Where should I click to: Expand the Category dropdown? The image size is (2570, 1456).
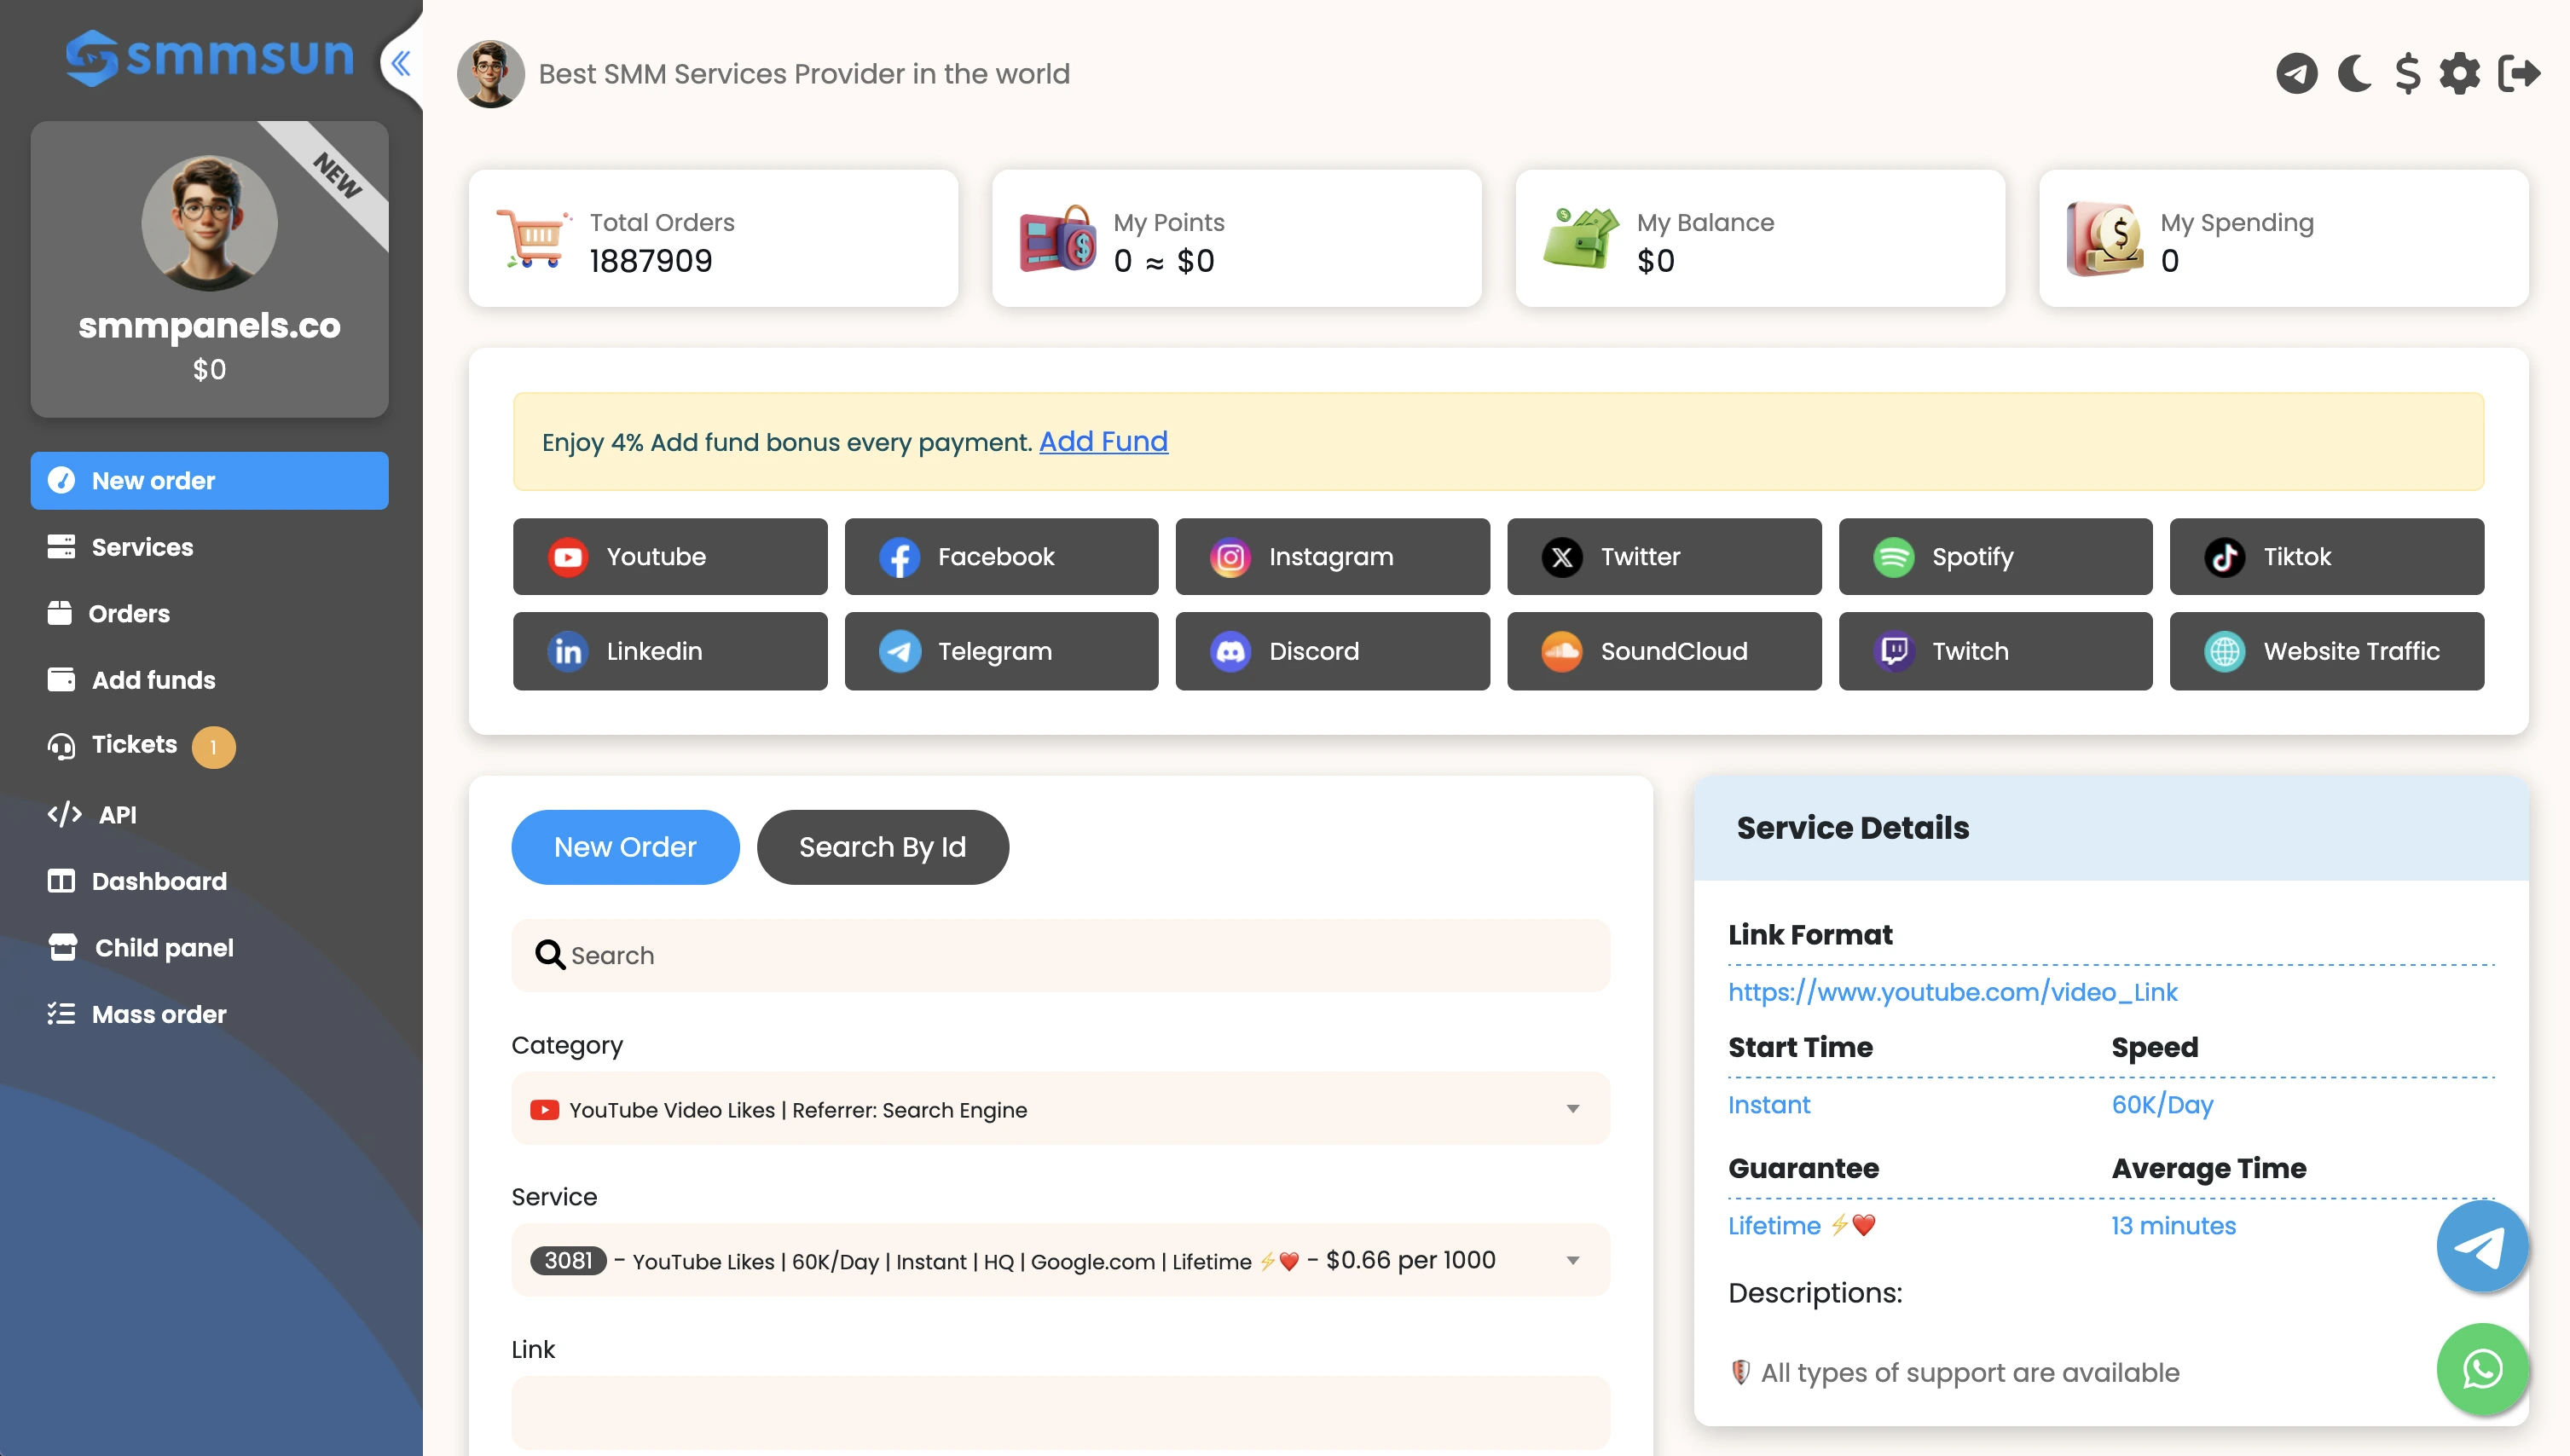(1060, 1109)
